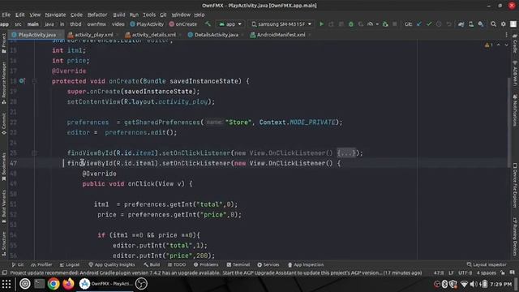
Task: Click the Profile app gauge icon
Action: (370, 24)
